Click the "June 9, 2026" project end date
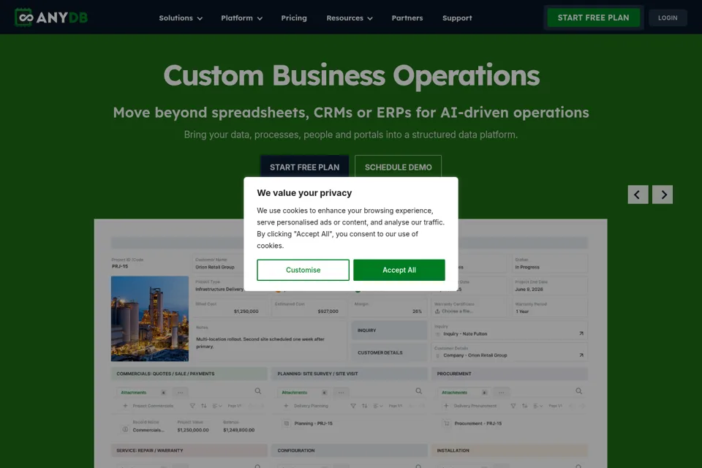The width and height of the screenshot is (702, 468). point(529,290)
